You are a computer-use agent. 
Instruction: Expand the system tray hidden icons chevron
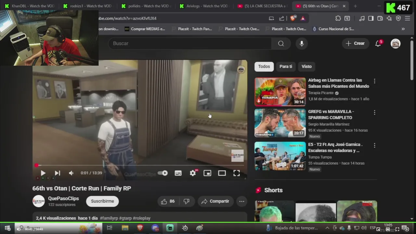coord(327,228)
